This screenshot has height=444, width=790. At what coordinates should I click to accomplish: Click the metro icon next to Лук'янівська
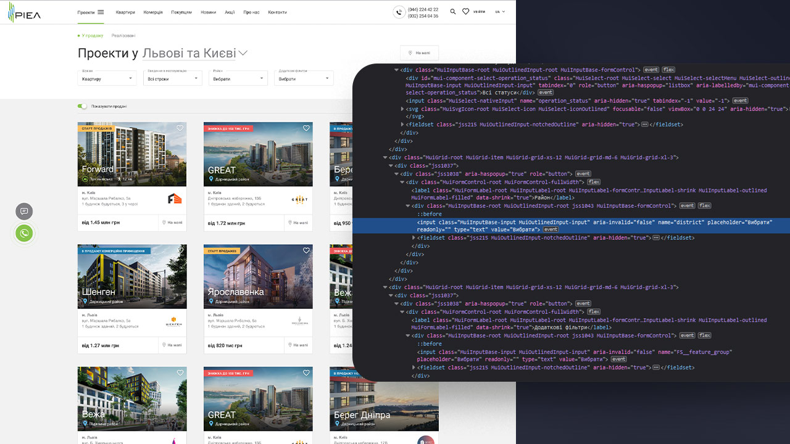pos(85,179)
